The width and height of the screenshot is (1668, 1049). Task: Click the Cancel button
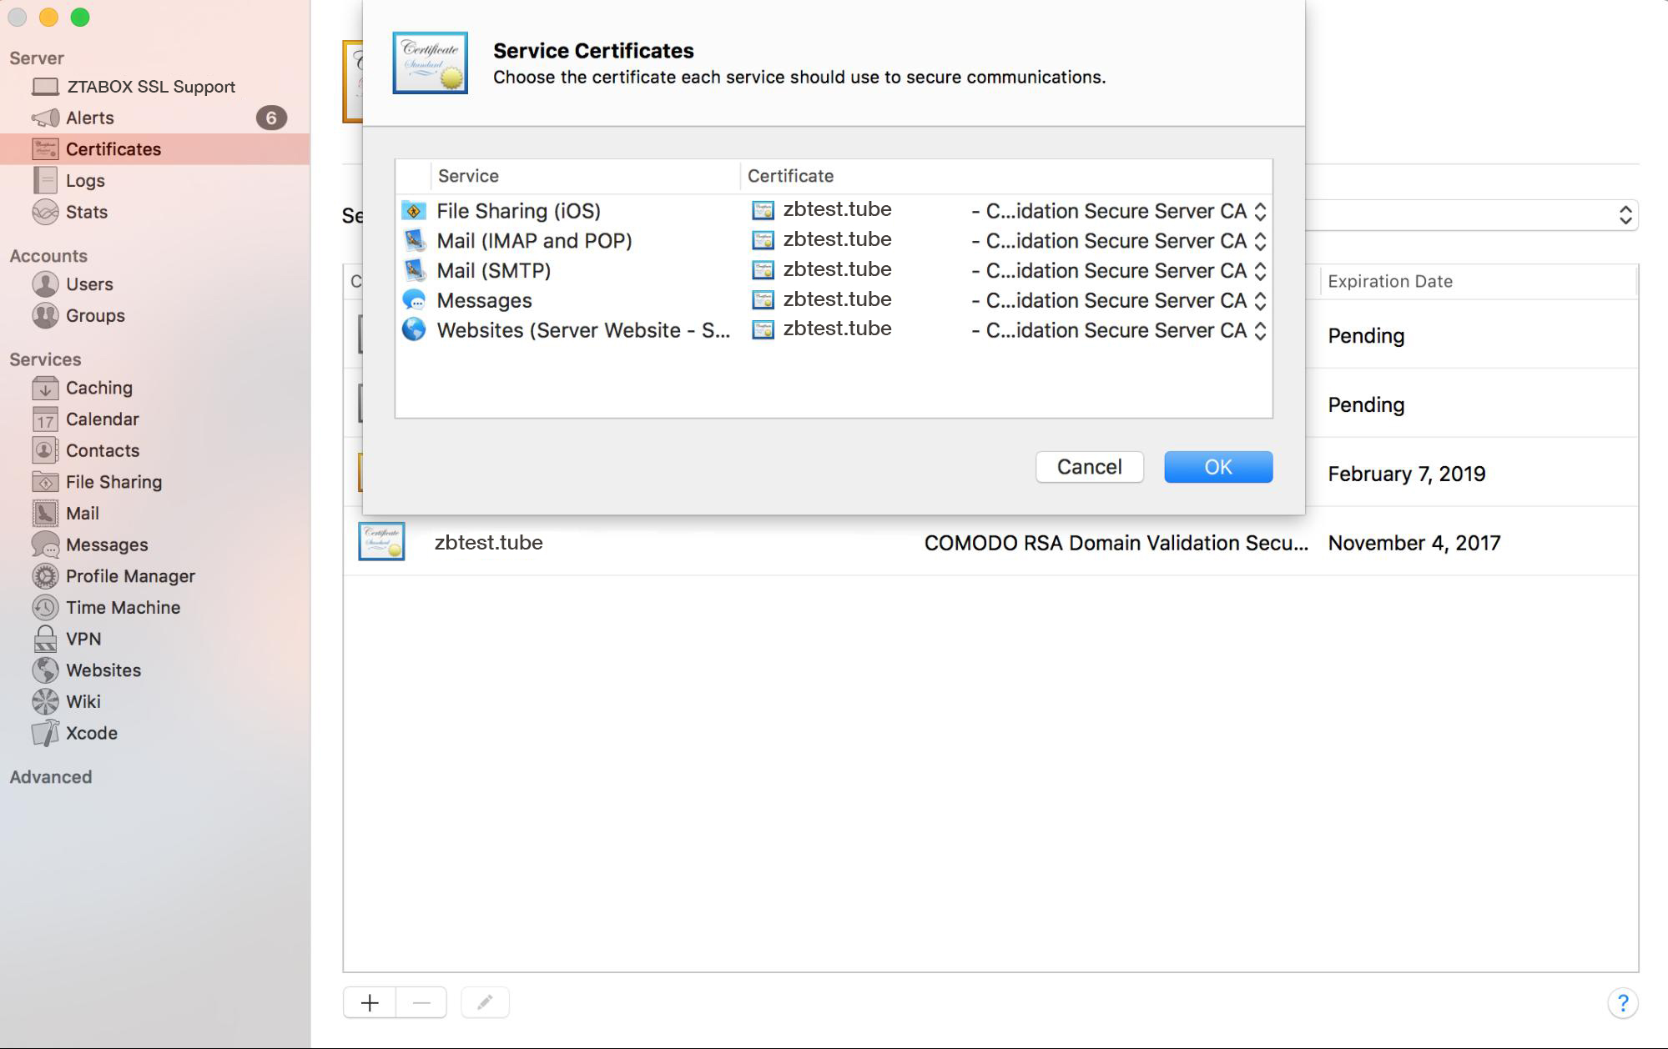click(1089, 467)
